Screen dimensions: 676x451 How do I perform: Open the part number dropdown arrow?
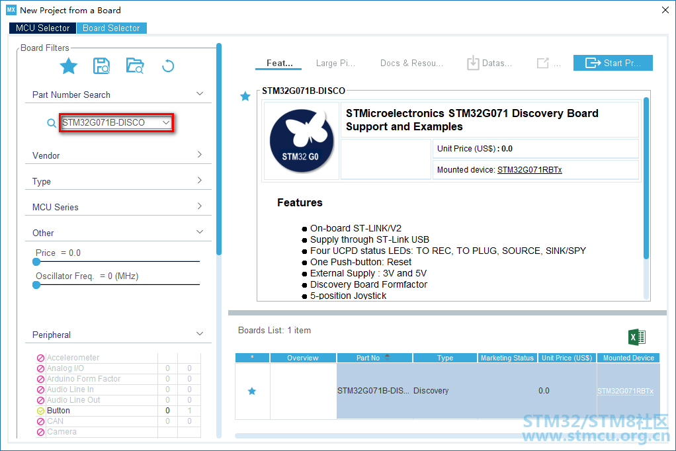click(166, 123)
